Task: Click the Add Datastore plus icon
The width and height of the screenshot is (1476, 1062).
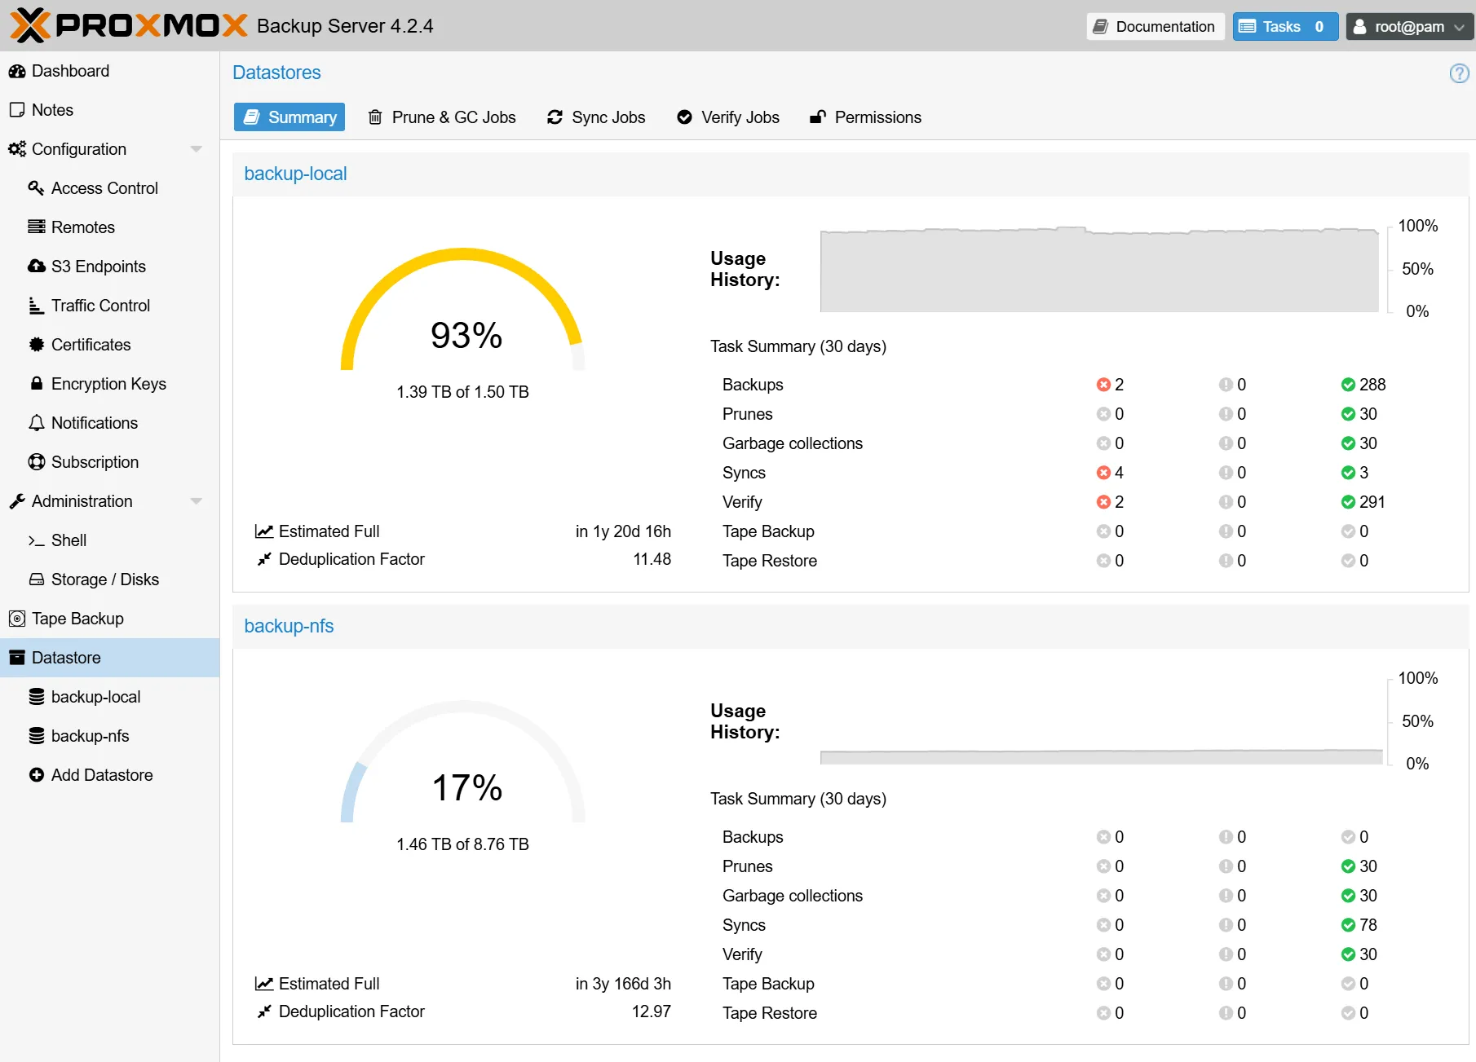Action: coord(36,775)
